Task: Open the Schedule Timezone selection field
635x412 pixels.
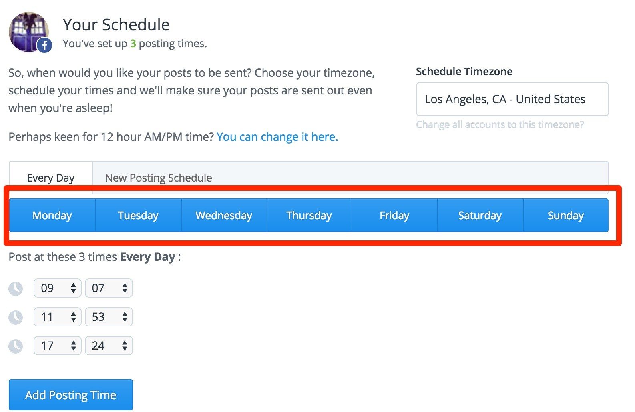Action: click(512, 99)
